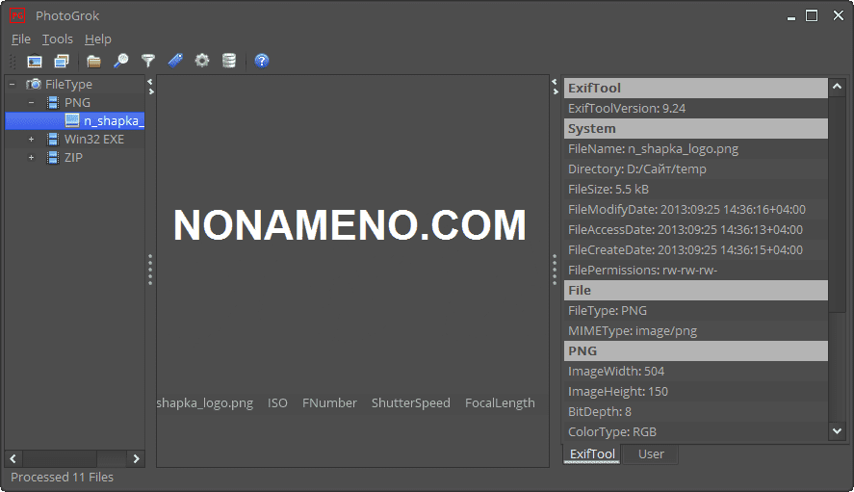
Task: Expand the Win32 EXE tree node
Action: [31, 139]
